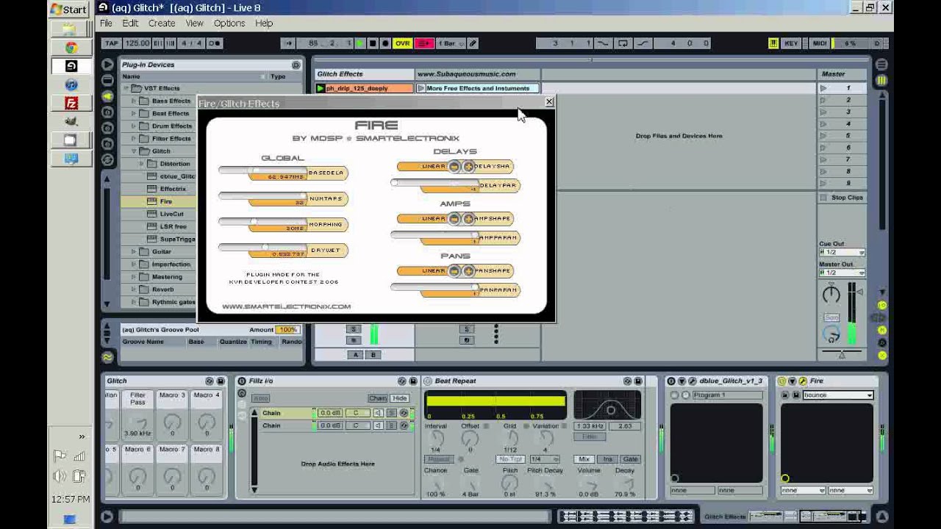
Task: Open the Create menu
Action: tap(162, 24)
